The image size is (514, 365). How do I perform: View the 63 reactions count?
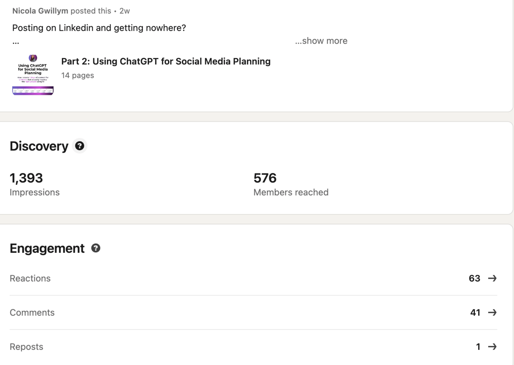pos(474,278)
